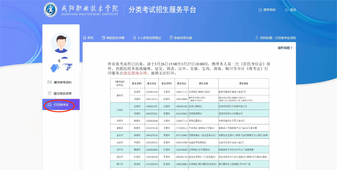Click the 首页 home icon
The width and height of the screenshot is (337, 170).
[85, 38]
